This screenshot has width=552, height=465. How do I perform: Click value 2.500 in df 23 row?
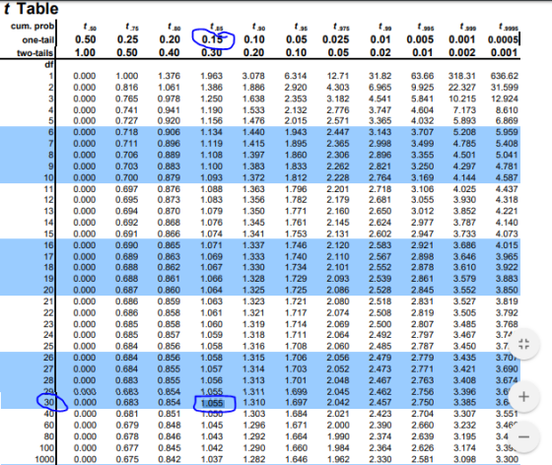[x=379, y=324]
